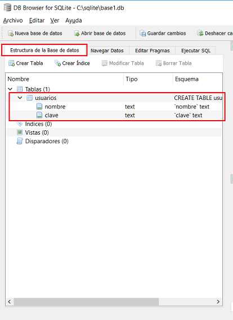Click the CREATE TABLE usu schema cell
Viewport: 233px width, 320px height.
click(198, 98)
